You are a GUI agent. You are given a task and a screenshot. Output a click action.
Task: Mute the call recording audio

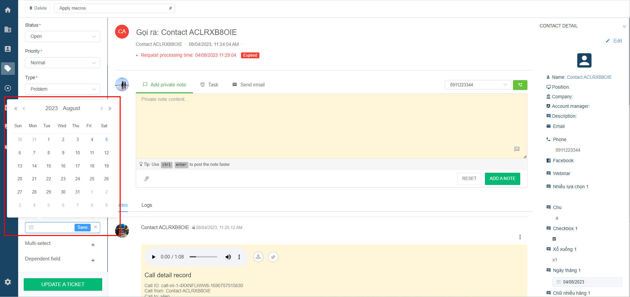click(x=228, y=257)
